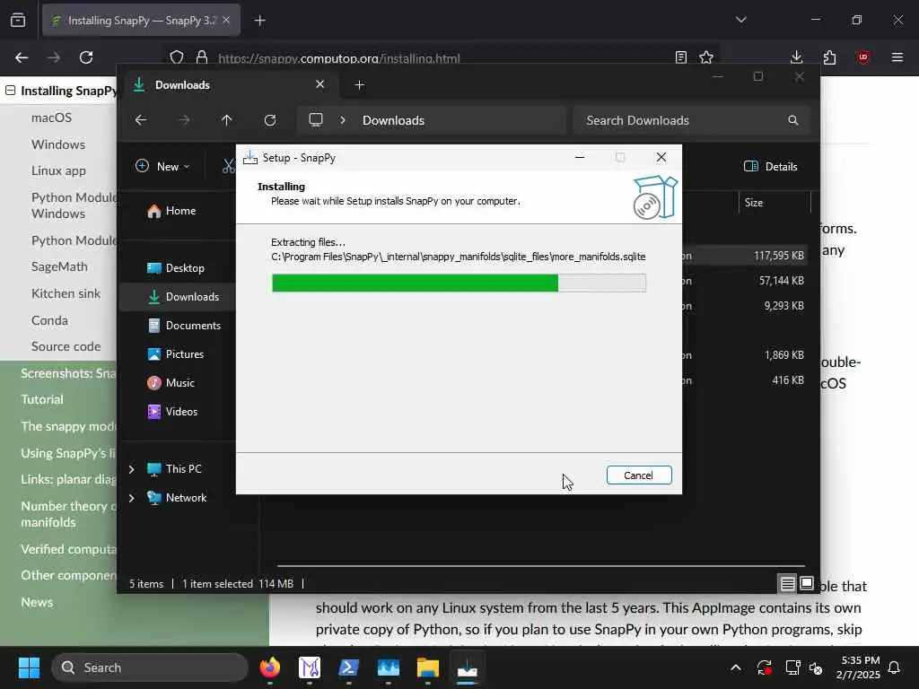Click the Setup title bar installer icon
The image size is (919, 689).
pos(250,158)
